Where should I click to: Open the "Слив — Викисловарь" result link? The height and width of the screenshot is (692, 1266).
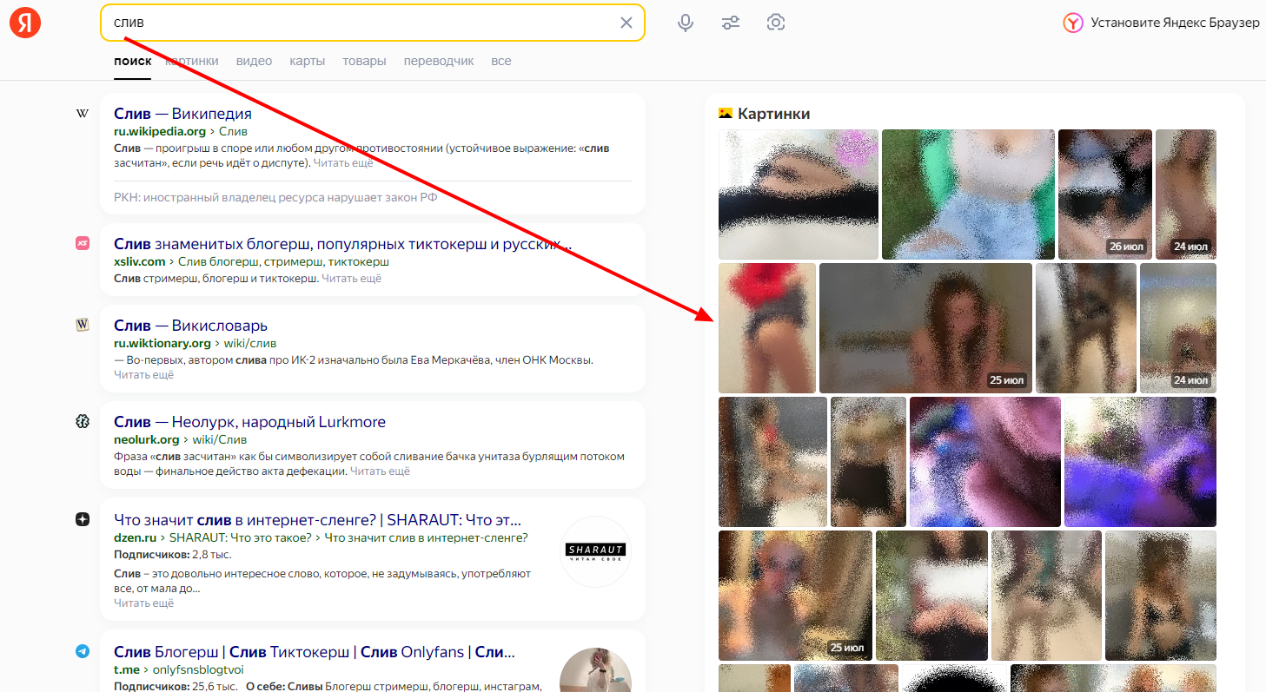coord(190,325)
